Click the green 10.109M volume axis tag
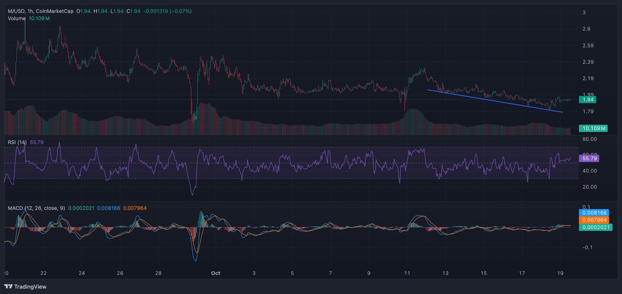 point(593,128)
